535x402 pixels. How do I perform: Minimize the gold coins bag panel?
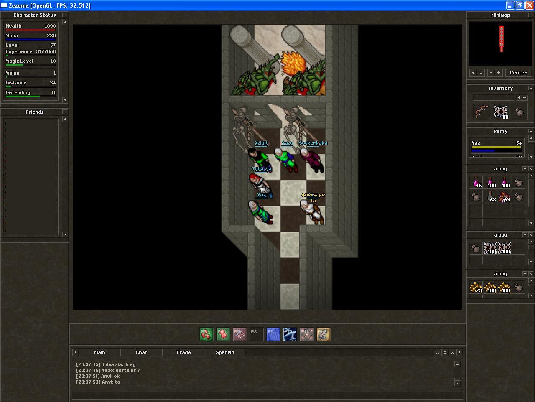525,274
